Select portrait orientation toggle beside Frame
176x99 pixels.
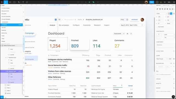169,13
